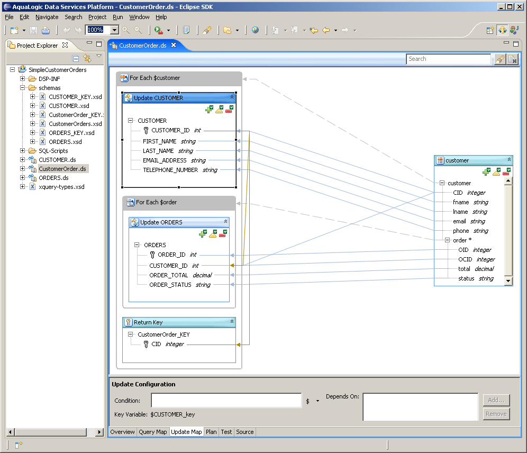Click the clear search icon at far right
527x453 pixels.
click(513, 59)
